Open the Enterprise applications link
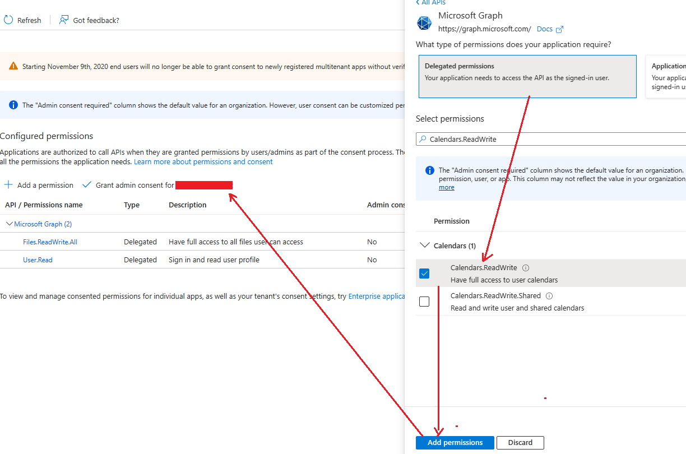The width and height of the screenshot is (686, 454). tap(377, 297)
